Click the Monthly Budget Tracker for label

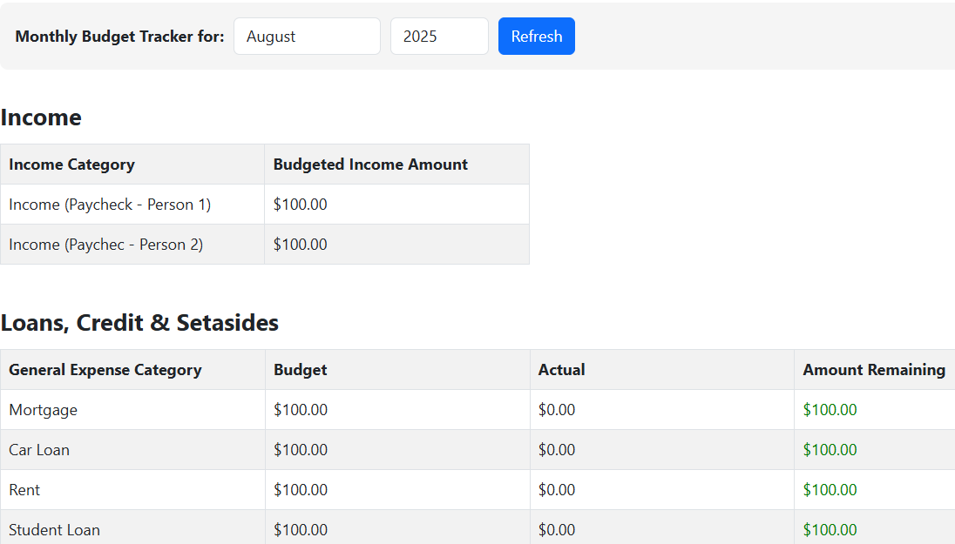119,37
